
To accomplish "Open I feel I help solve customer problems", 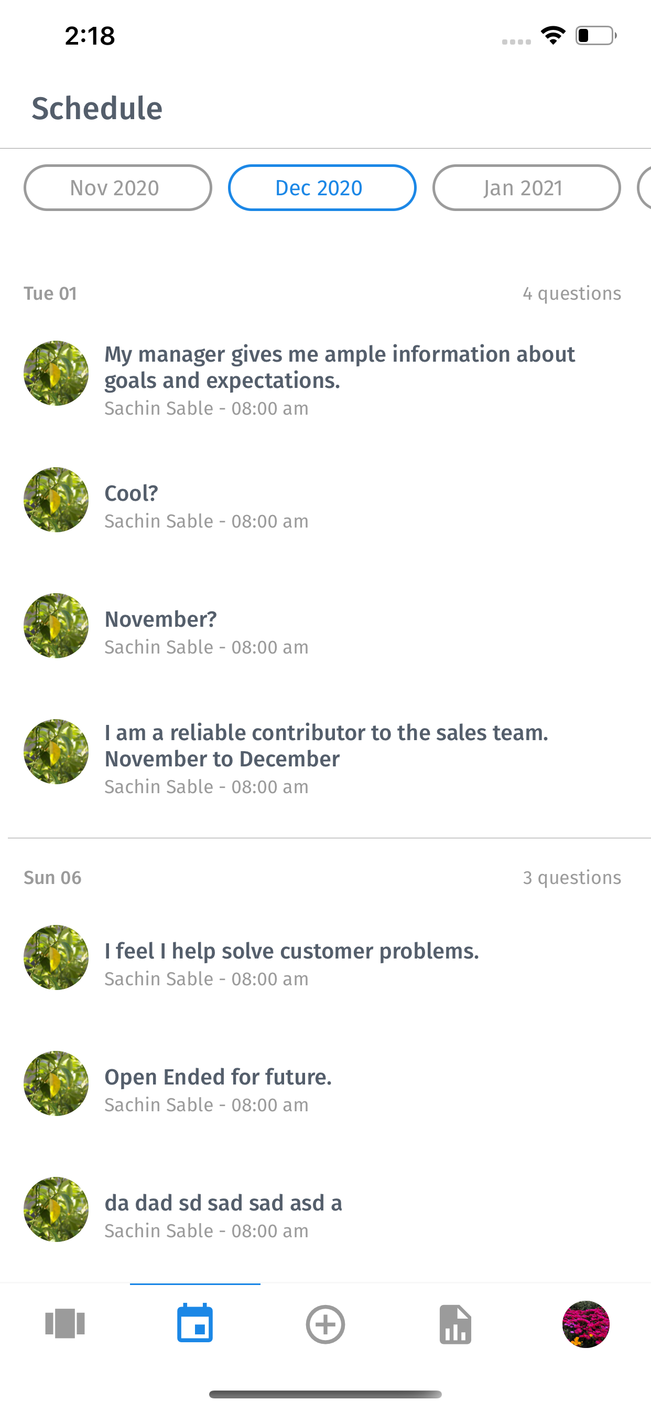I will 291,964.
